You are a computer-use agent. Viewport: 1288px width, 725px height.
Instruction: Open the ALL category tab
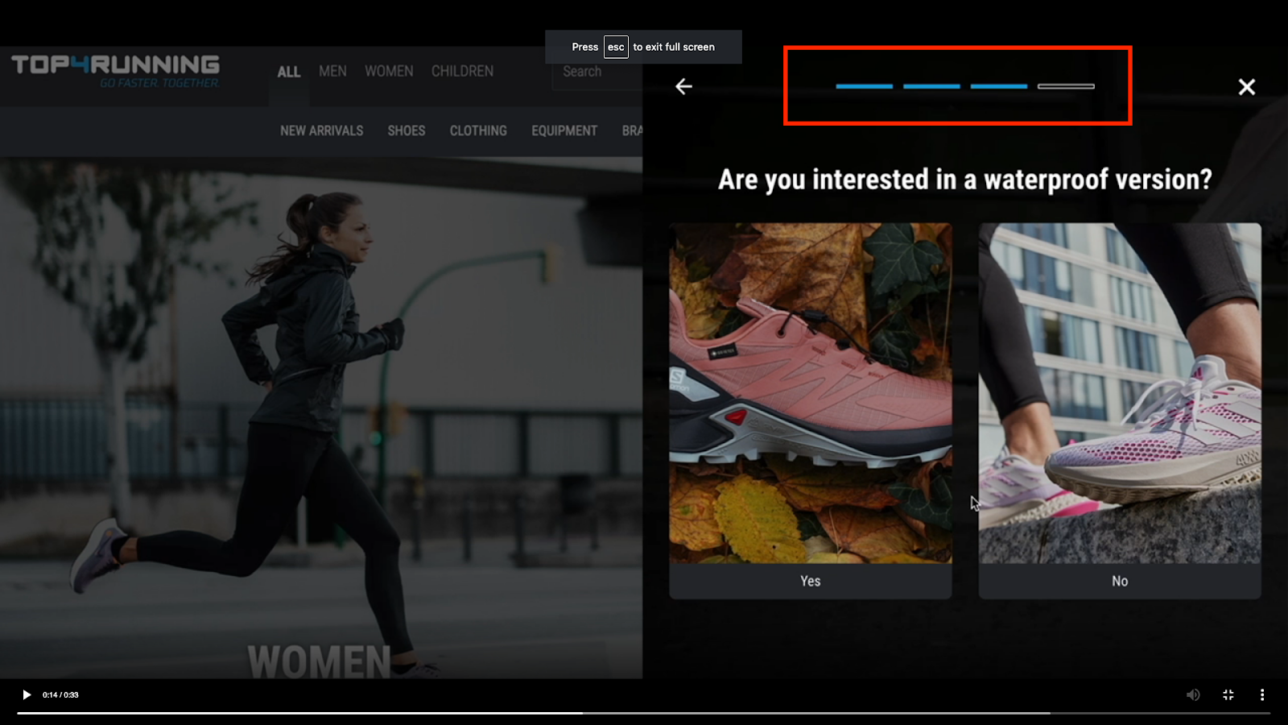click(x=288, y=72)
